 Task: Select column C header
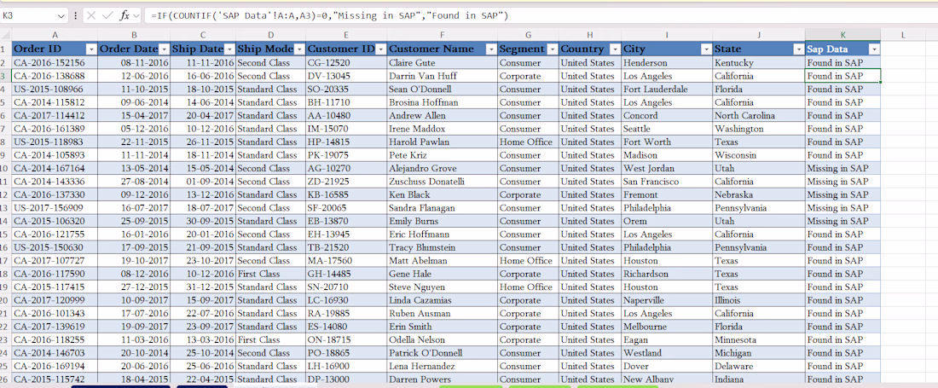203,35
